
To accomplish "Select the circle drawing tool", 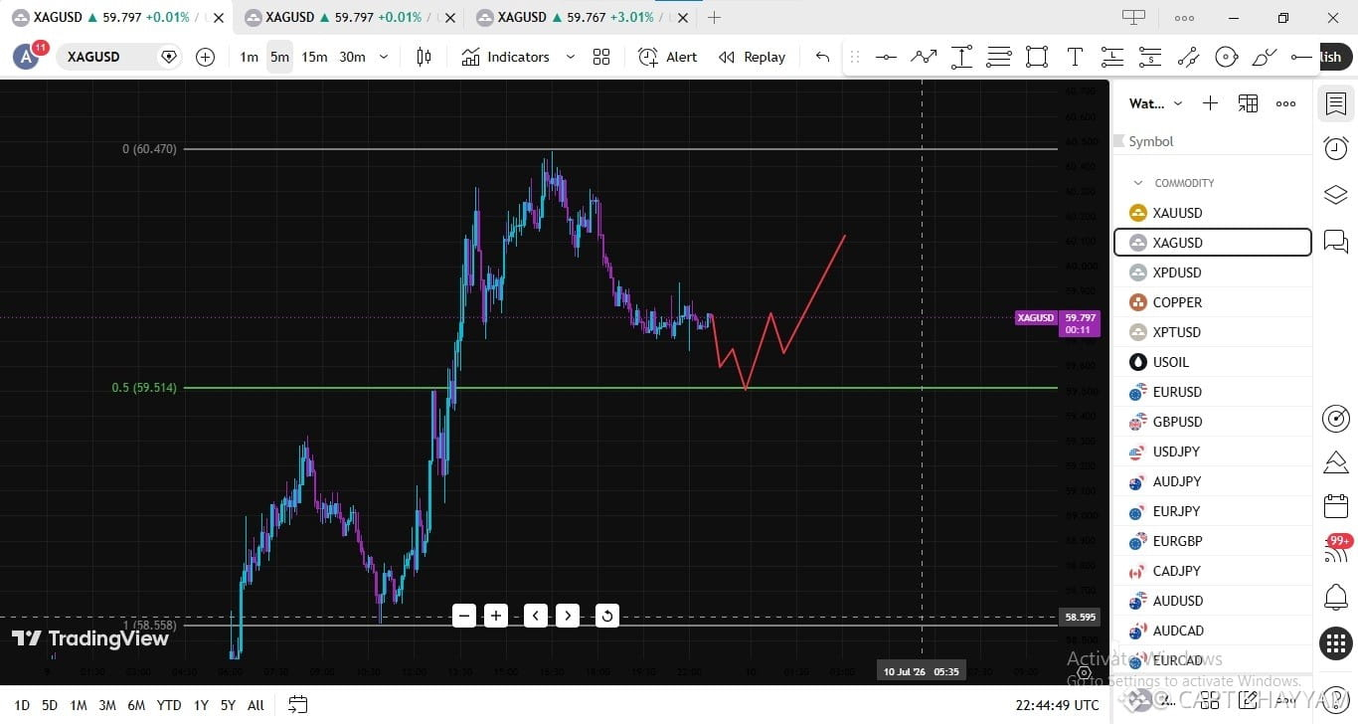I will pos(1227,57).
